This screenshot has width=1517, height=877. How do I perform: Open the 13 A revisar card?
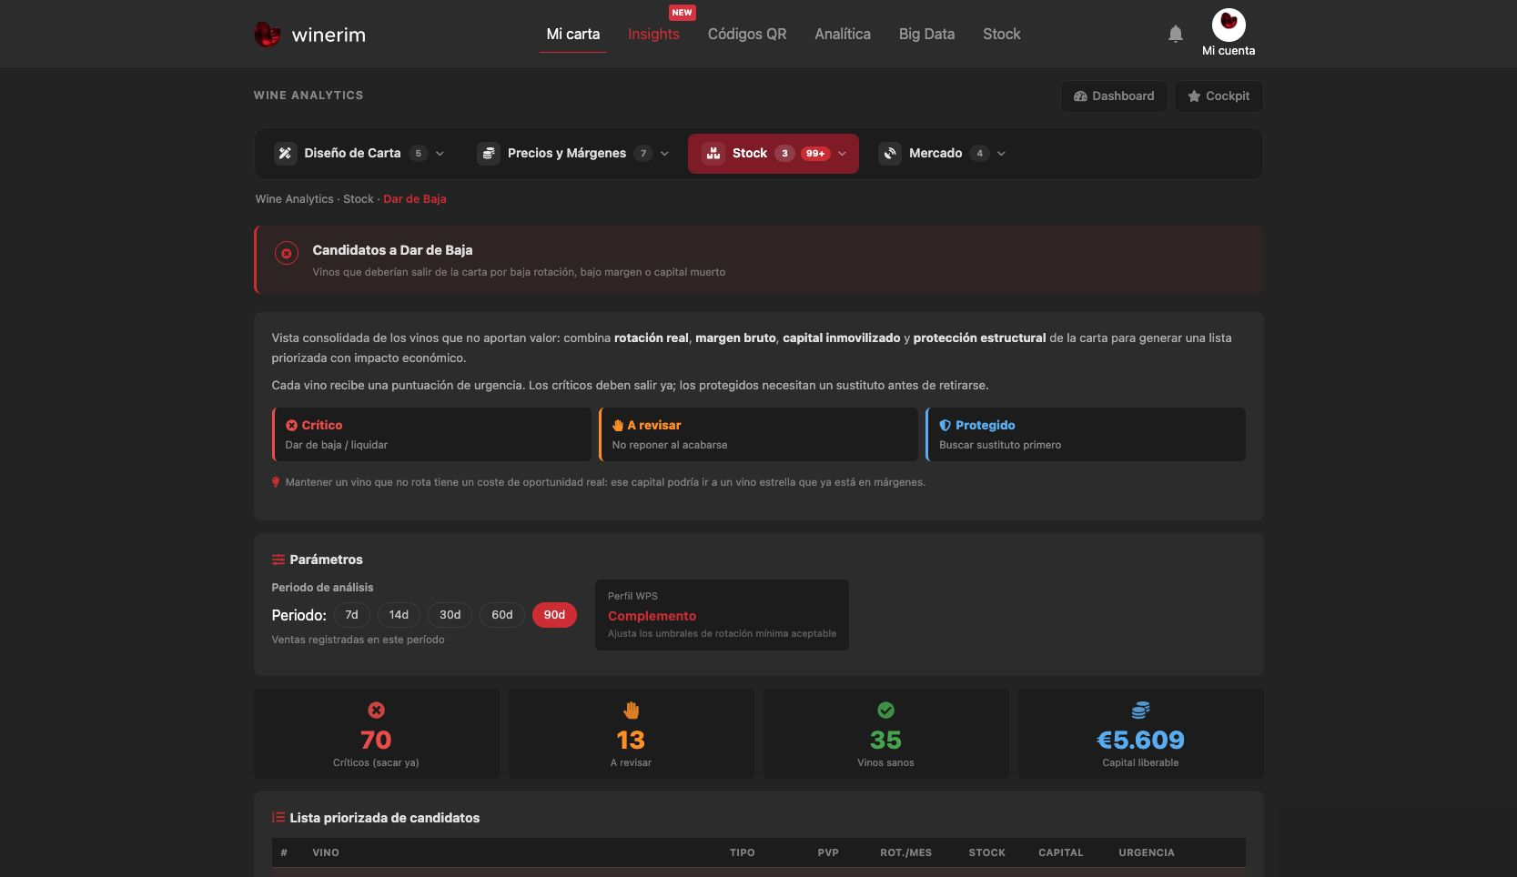pos(631,733)
